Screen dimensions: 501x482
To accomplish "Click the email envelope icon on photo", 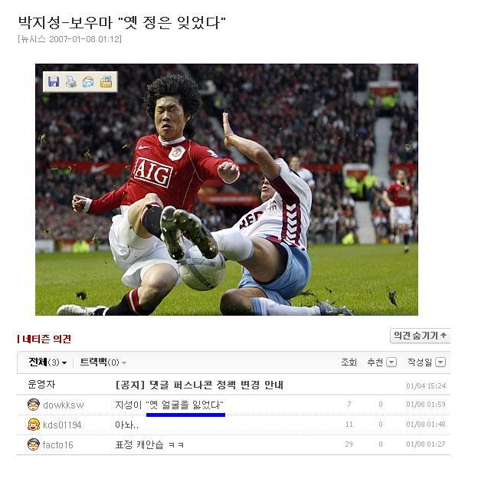I will 88,82.
